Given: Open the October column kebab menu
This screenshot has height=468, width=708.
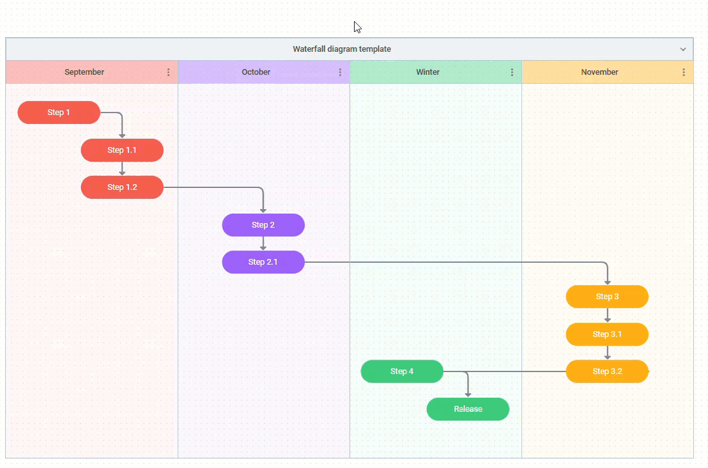Looking at the screenshot, I should click(340, 72).
